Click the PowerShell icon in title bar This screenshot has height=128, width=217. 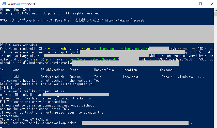click(4, 4)
